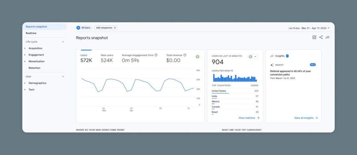Click the blue Insights count badge
This screenshot has height=155, width=357.
click(x=287, y=56)
